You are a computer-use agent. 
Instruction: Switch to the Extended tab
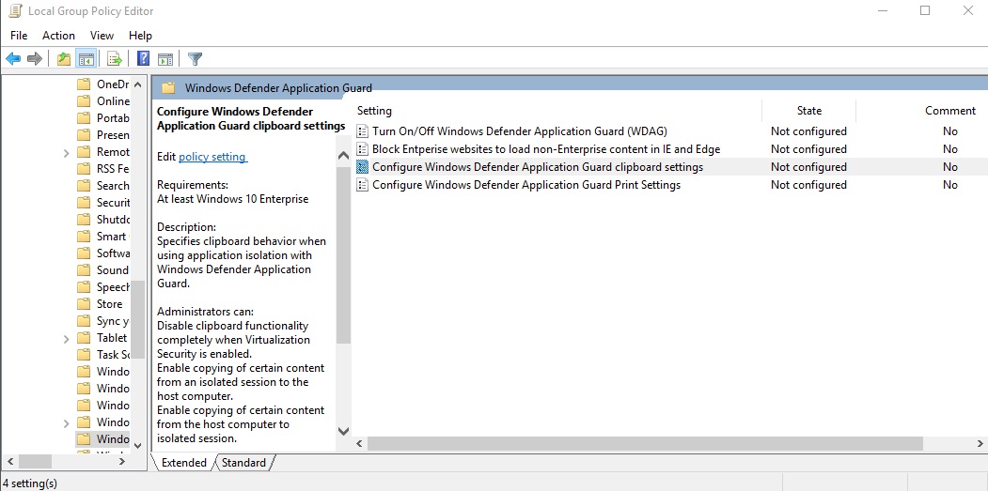pos(183,463)
